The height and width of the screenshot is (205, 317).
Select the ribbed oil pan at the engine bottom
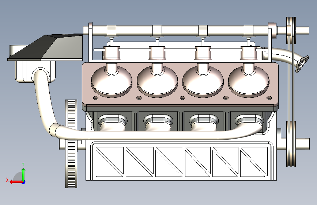click(x=181, y=162)
